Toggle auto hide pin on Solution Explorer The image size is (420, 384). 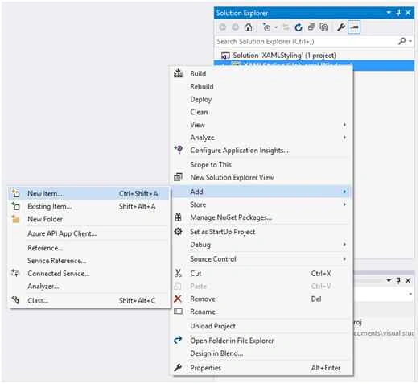398,12
